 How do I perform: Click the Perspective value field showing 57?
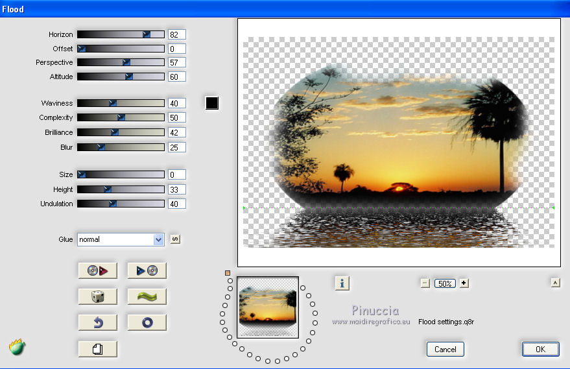(x=177, y=62)
